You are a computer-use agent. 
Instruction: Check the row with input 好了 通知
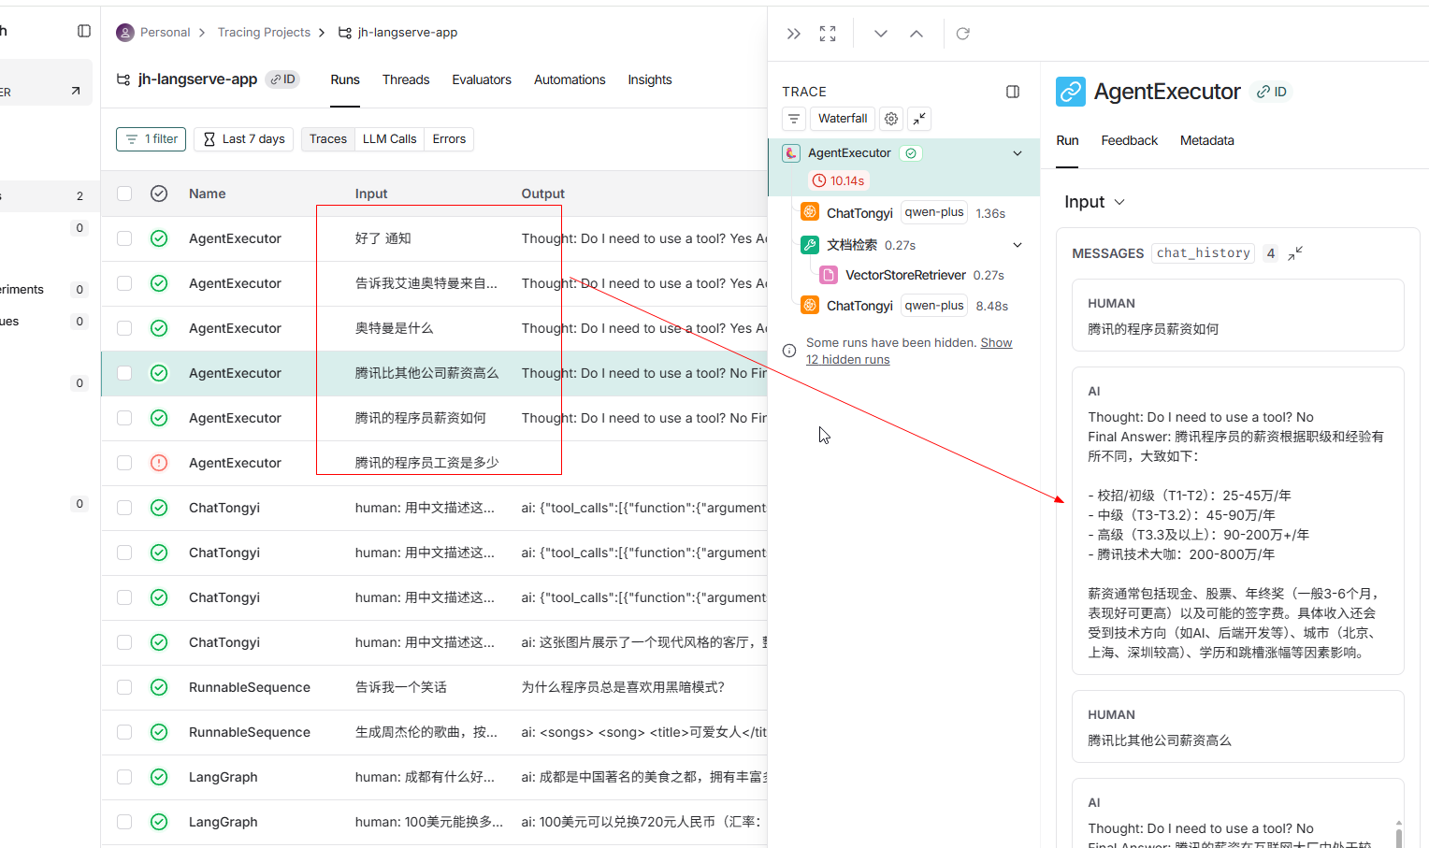click(x=124, y=238)
